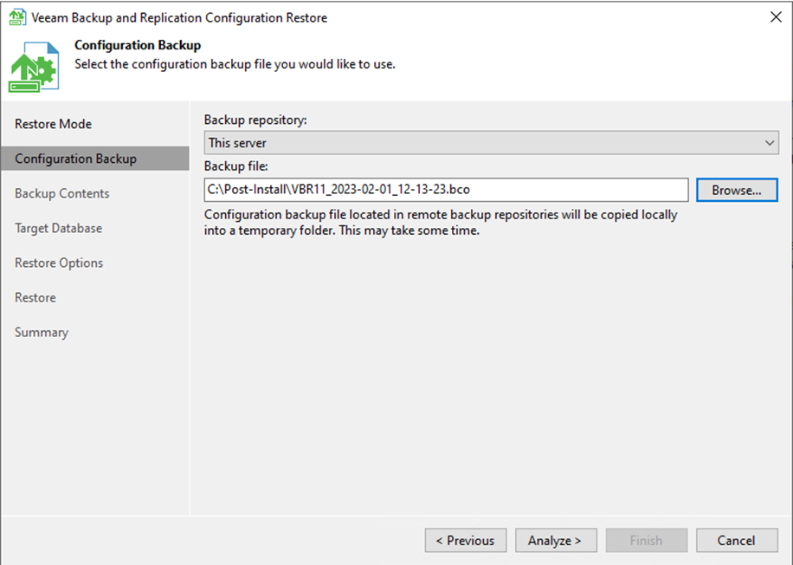Screen dimensions: 793x565
Task: Click the 'Veeam Backup and Replication Configuration Restore' title
Action: coord(179,17)
